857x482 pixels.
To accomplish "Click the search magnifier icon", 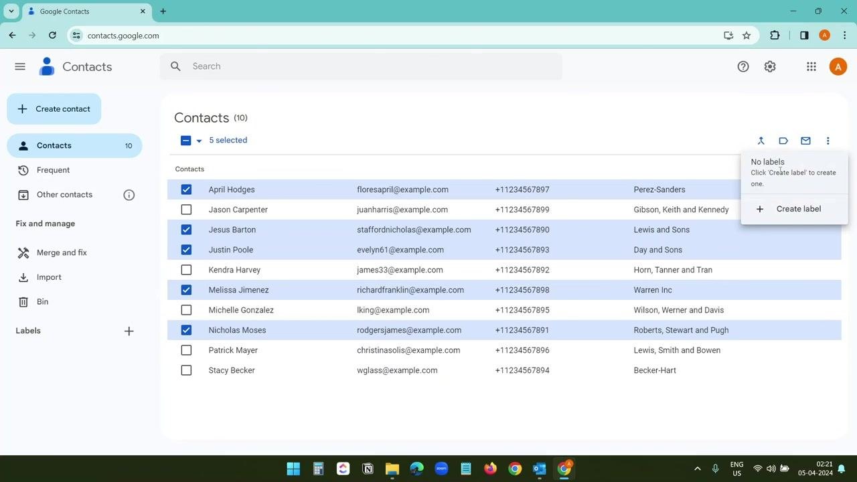I will tap(175, 66).
